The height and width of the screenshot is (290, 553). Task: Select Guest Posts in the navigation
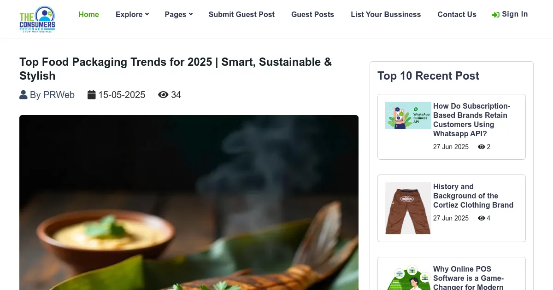click(312, 14)
